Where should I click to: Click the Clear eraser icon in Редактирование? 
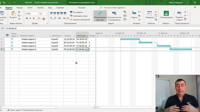click(185, 16)
